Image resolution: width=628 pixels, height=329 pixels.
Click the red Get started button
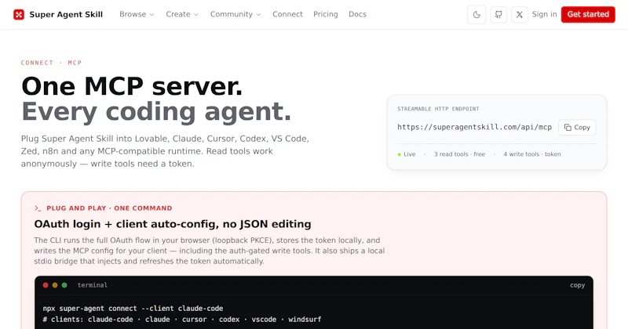coord(588,14)
